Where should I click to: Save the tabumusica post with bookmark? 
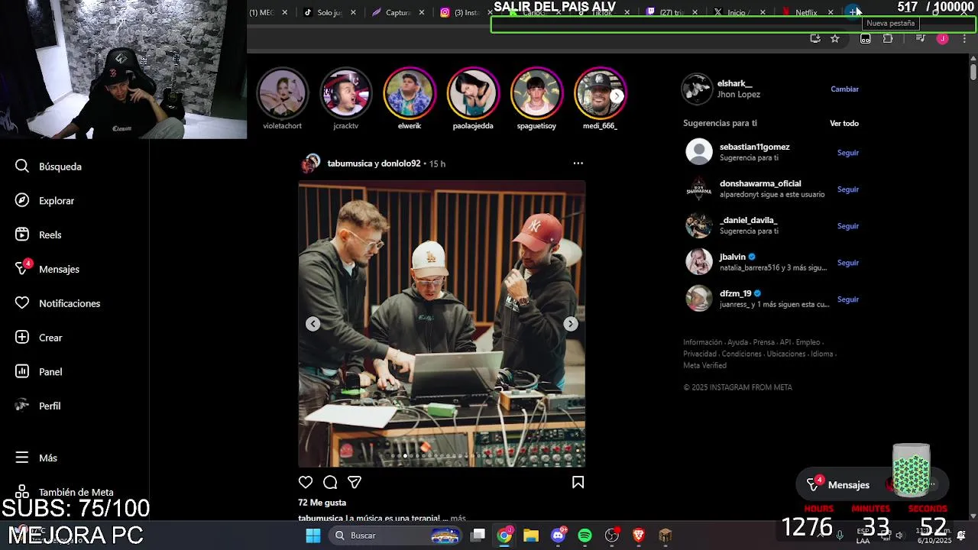click(578, 482)
